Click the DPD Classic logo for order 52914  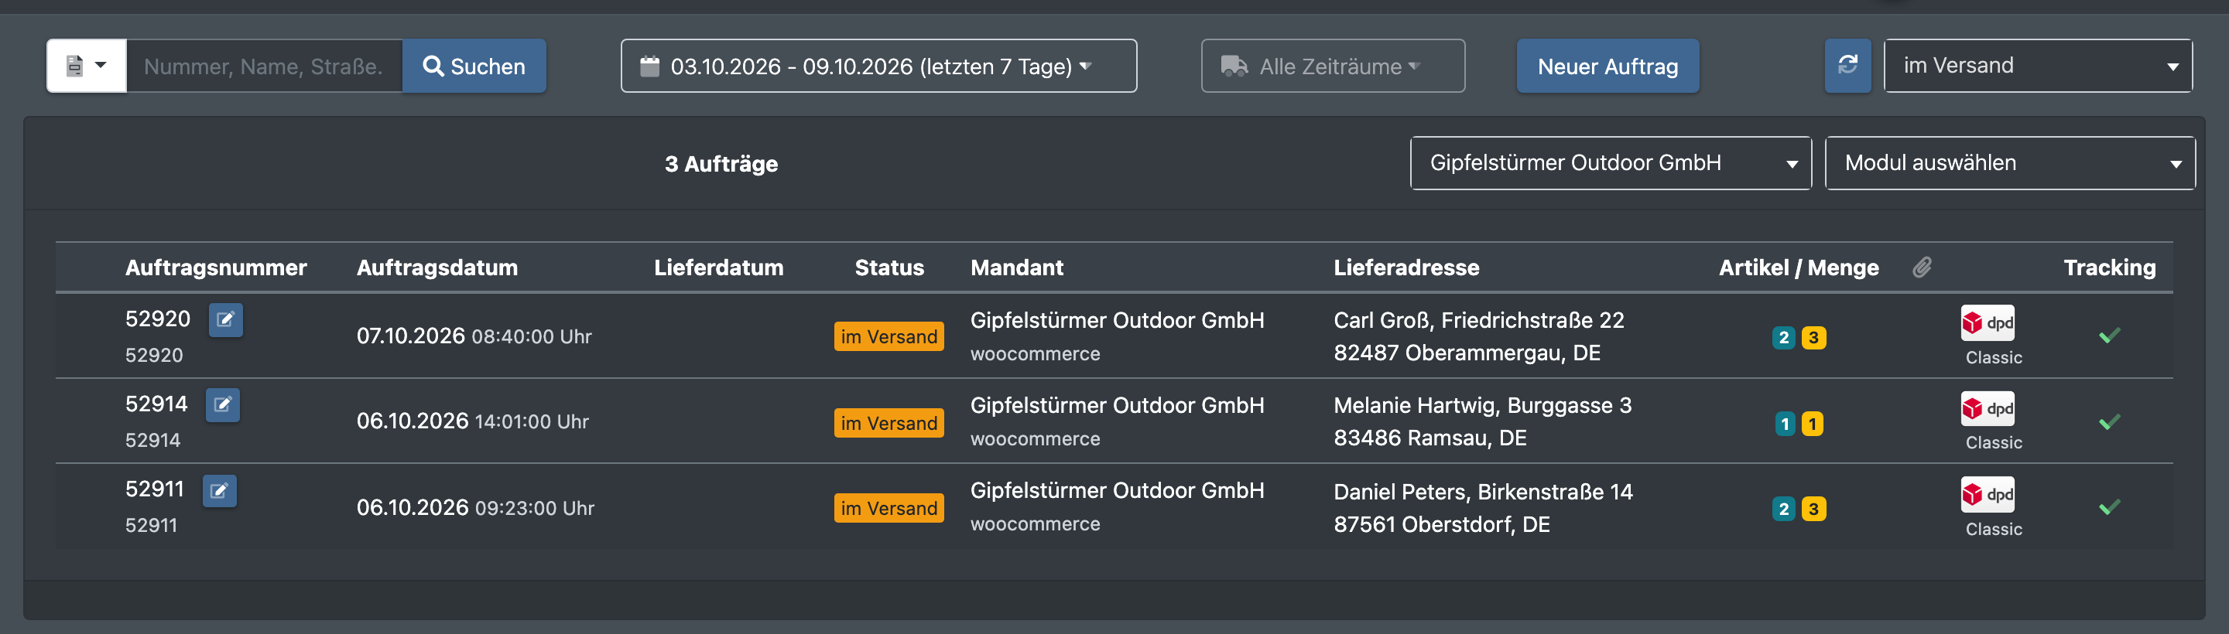[x=1988, y=408]
